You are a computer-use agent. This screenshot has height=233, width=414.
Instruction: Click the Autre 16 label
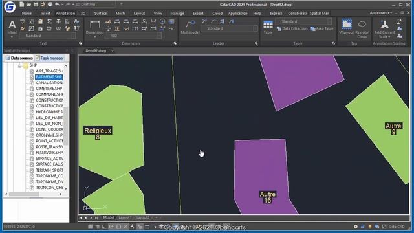point(268,197)
